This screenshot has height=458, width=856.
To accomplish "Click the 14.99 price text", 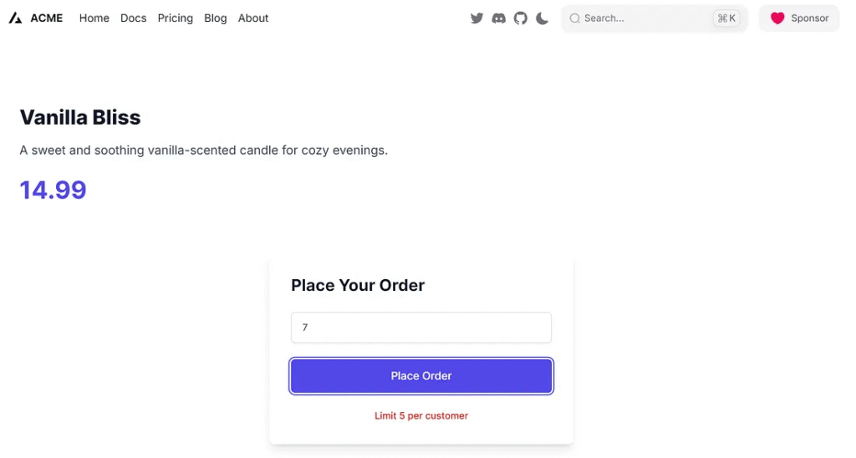I will [53, 190].
